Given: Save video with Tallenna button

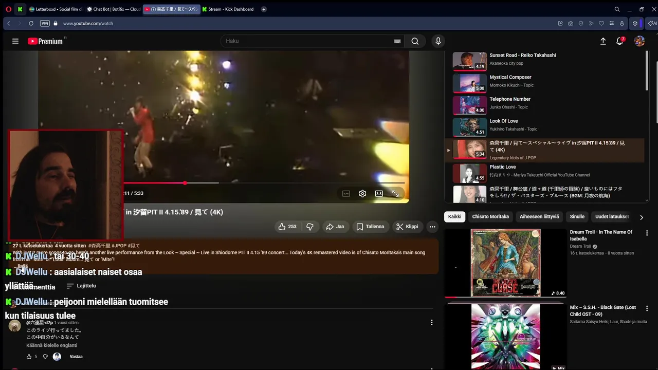Looking at the screenshot, I should click(x=370, y=227).
